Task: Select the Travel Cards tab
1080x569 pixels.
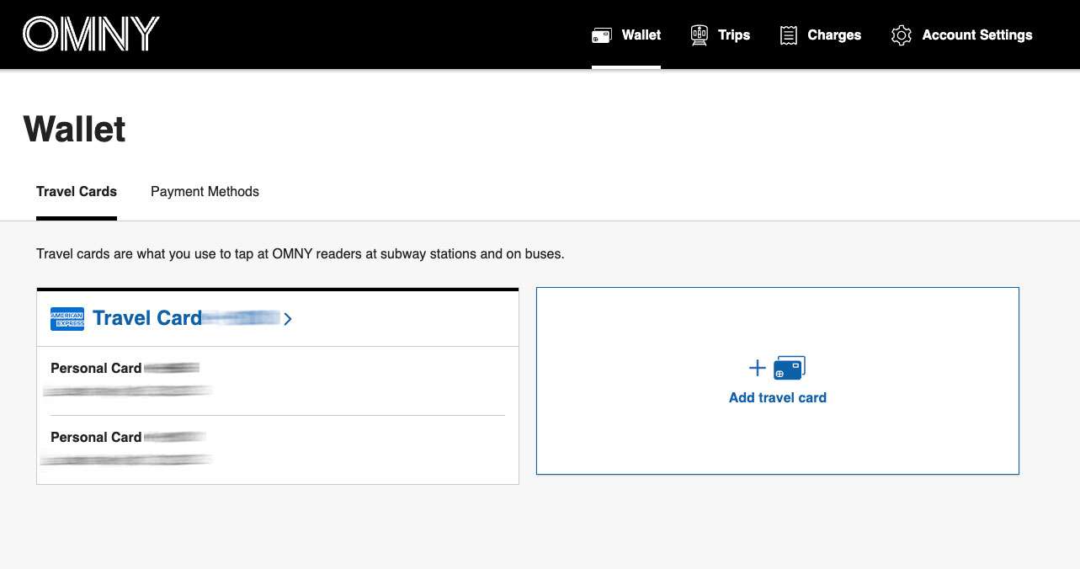Action: pos(77,192)
